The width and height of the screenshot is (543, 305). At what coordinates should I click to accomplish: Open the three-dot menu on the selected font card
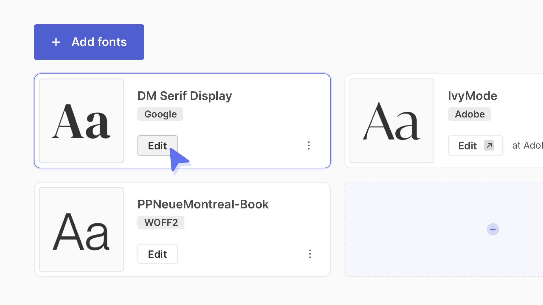309,145
